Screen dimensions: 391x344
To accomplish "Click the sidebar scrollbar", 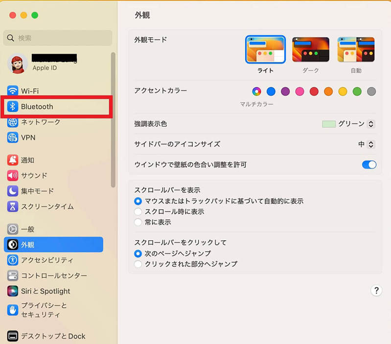I will pos(113,120).
